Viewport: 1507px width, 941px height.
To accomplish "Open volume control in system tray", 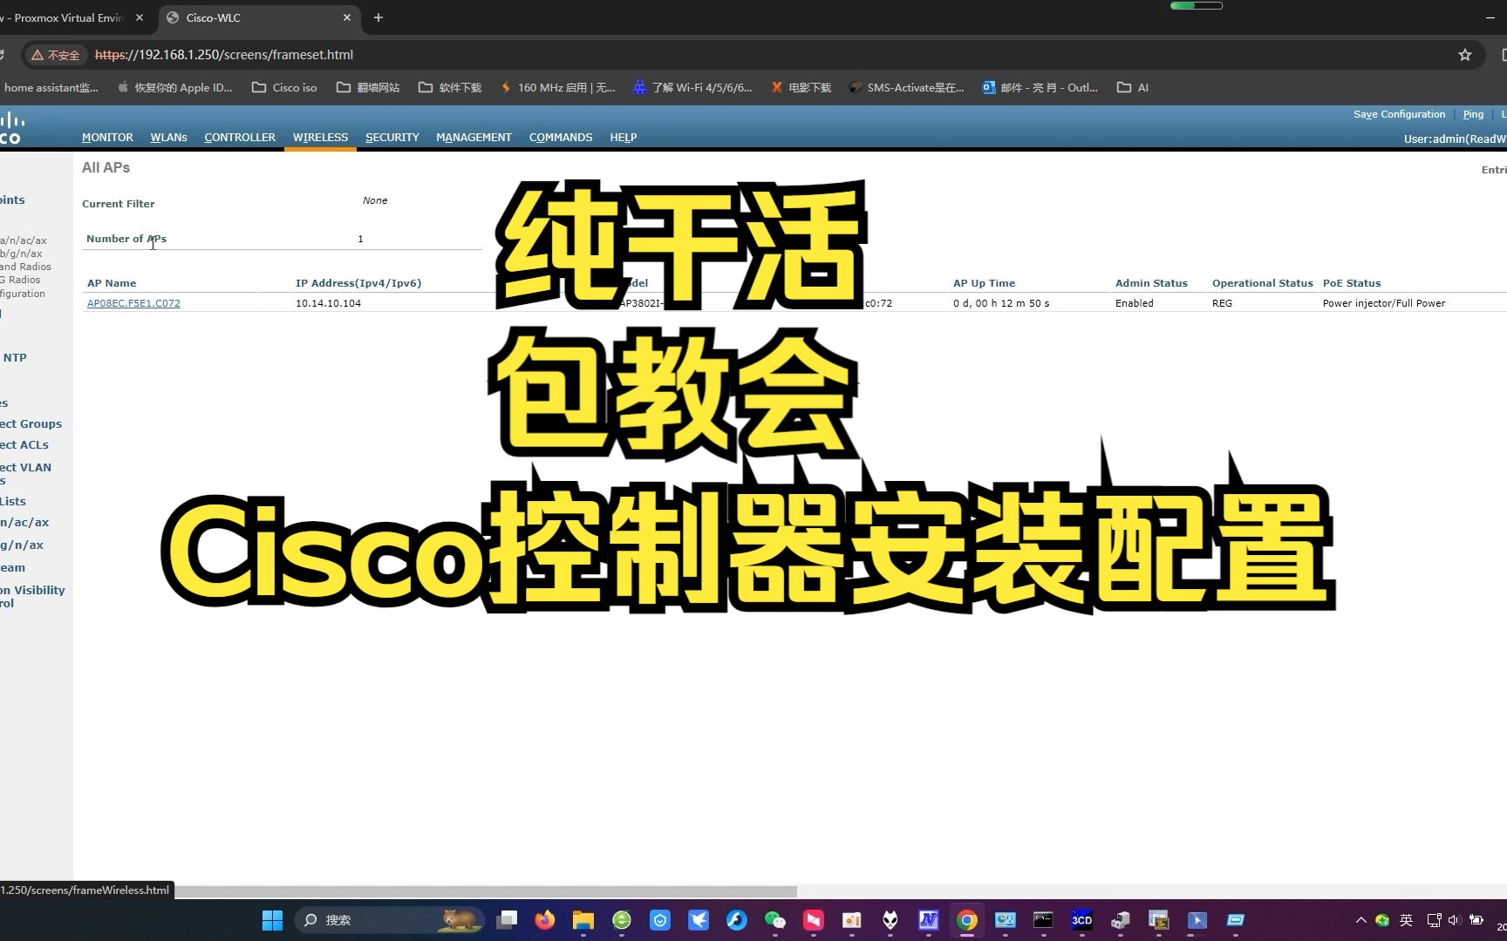I will point(1454,920).
